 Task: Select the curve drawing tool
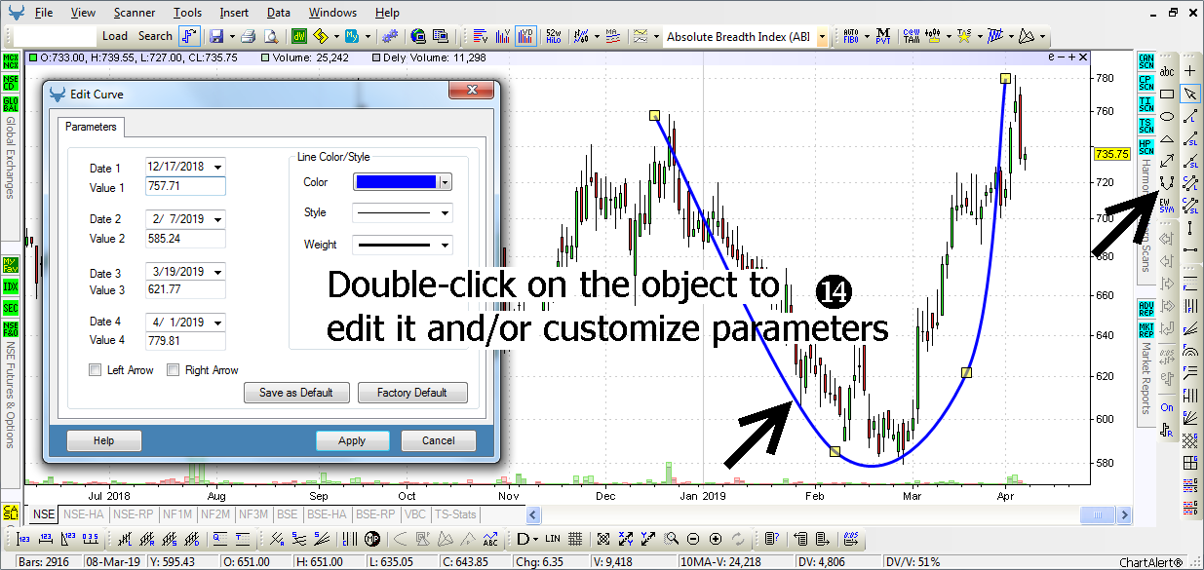(1166, 182)
